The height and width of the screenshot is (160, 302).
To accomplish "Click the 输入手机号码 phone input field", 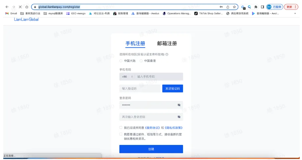I will point(159,77).
